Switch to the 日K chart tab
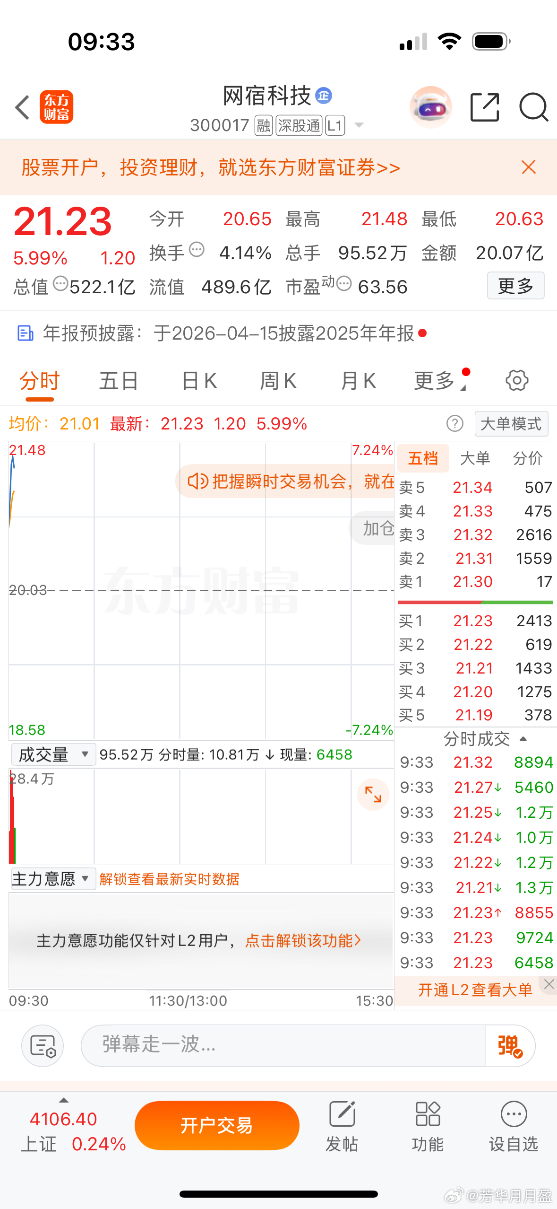This screenshot has height=1209, width=557. [199, 381]
